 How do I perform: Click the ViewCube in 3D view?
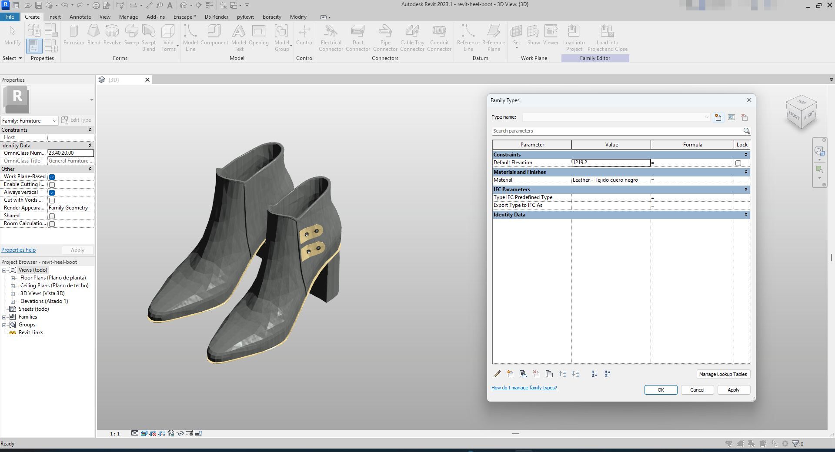[x=801, y=112]
